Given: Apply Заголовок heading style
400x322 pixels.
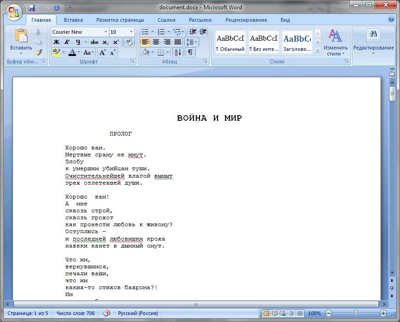Looking at the screenshot, I should 297,42.
